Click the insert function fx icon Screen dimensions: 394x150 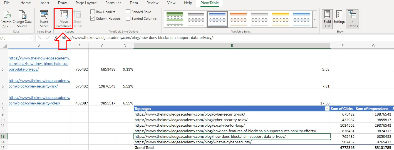click(x=56, y=38)
